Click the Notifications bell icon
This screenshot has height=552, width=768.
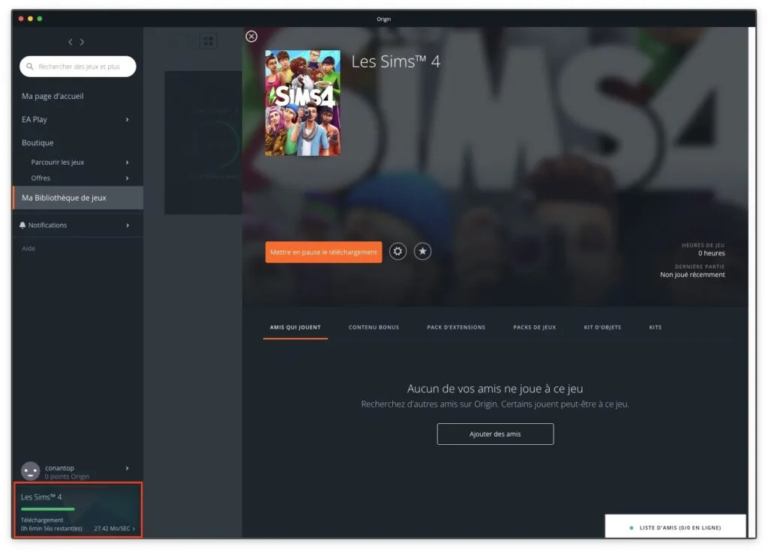(22, 225)
